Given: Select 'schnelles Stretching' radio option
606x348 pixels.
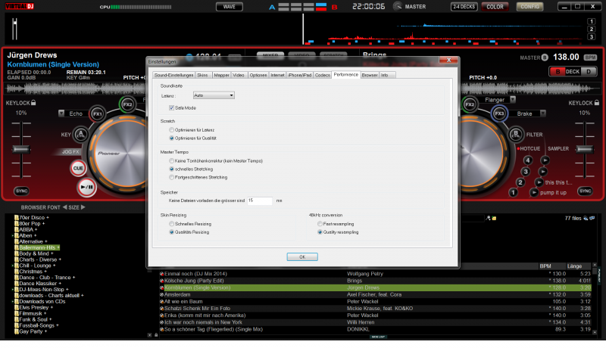Looking at the screenshot, I should [x=171, y=169].
